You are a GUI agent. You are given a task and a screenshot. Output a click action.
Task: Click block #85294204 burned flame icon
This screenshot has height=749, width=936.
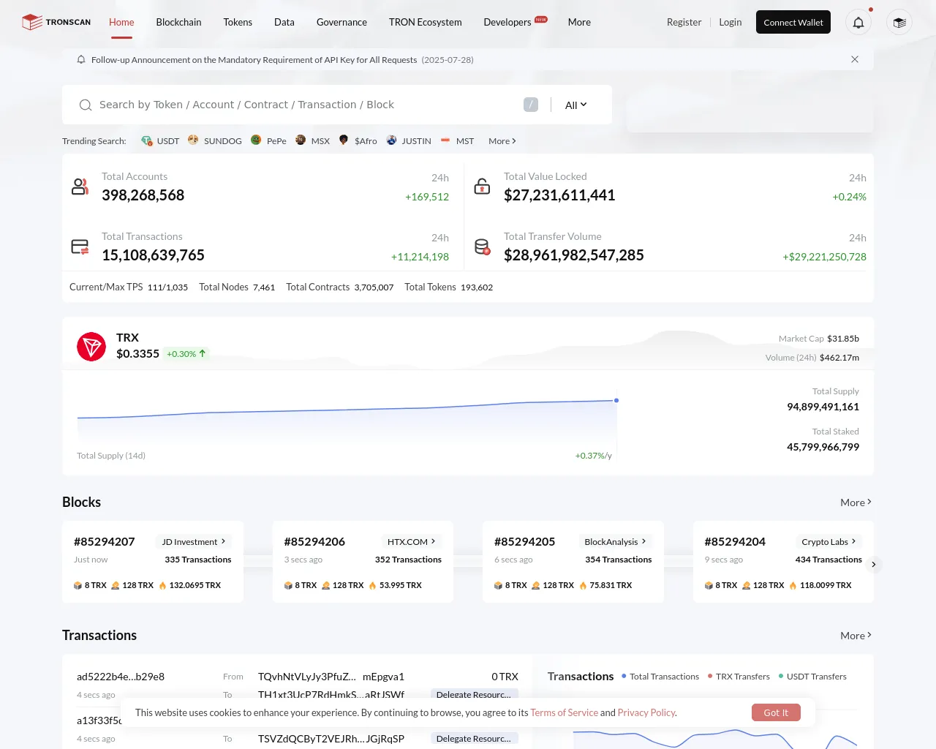(x=793, y=585)
